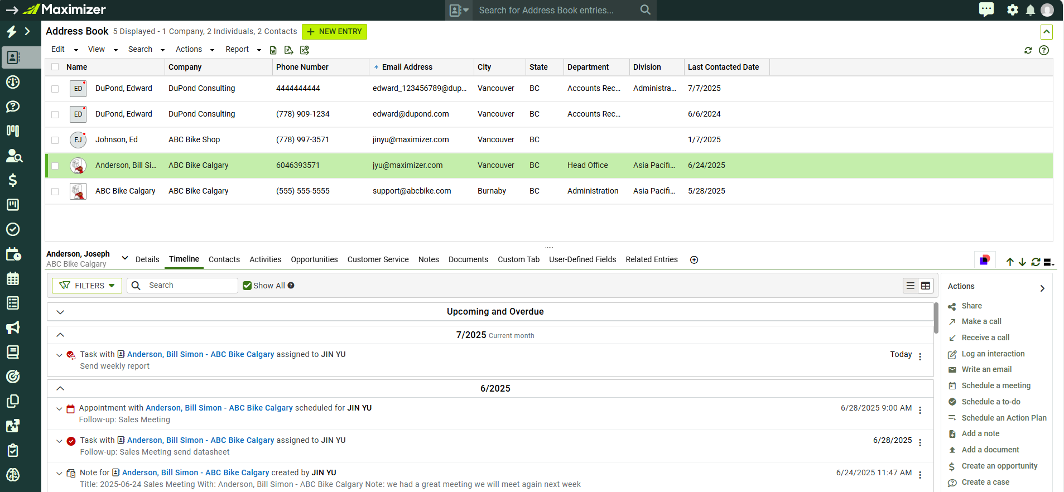The image size is (1064, 492).
Task: Open the Actions menu in toolbar
Action: coord(195,49)
